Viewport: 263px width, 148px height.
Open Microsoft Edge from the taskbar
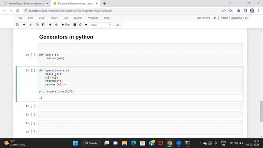(134, 143)
